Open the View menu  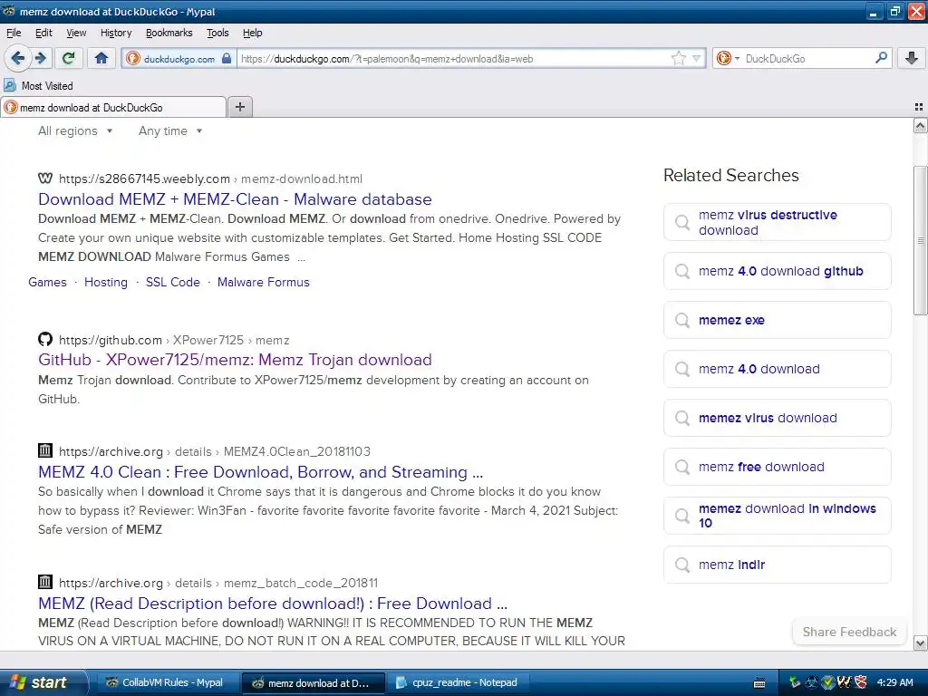pos(76,33)
